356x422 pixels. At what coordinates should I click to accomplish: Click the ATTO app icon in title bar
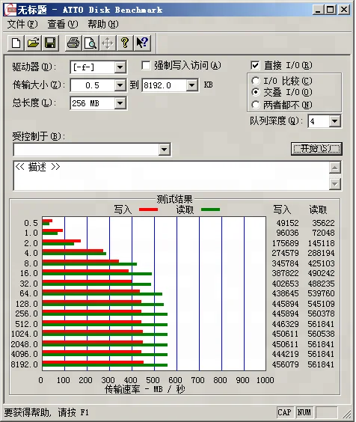tap(10, 10)
